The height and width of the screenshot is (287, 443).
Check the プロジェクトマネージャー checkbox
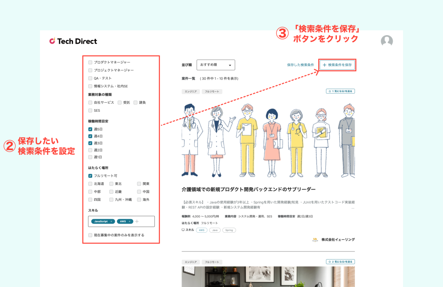(x=90, y=70)
